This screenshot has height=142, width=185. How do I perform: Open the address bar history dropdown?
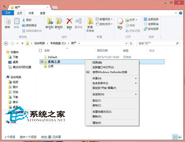pos(126,43)
